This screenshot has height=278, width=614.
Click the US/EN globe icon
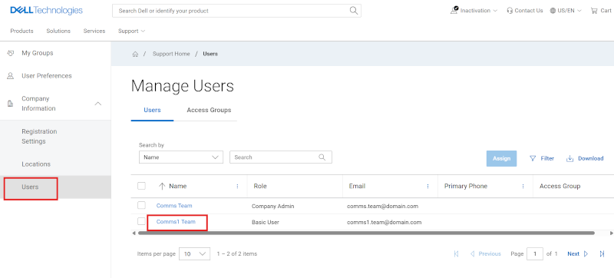click(553, 11)
